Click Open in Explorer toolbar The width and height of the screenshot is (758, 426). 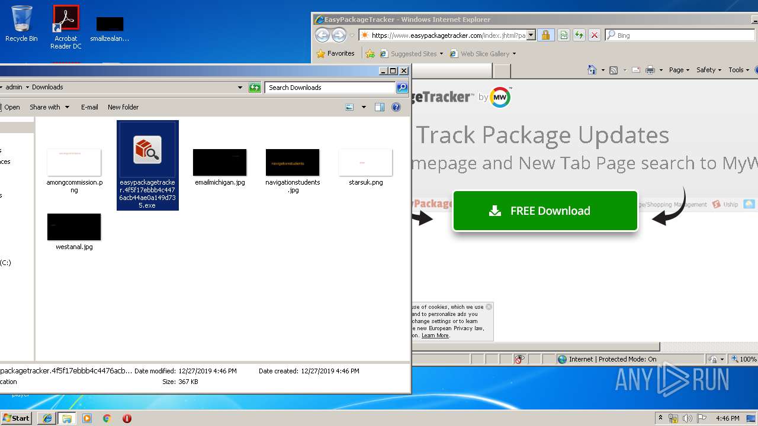[x=10, y=107]
